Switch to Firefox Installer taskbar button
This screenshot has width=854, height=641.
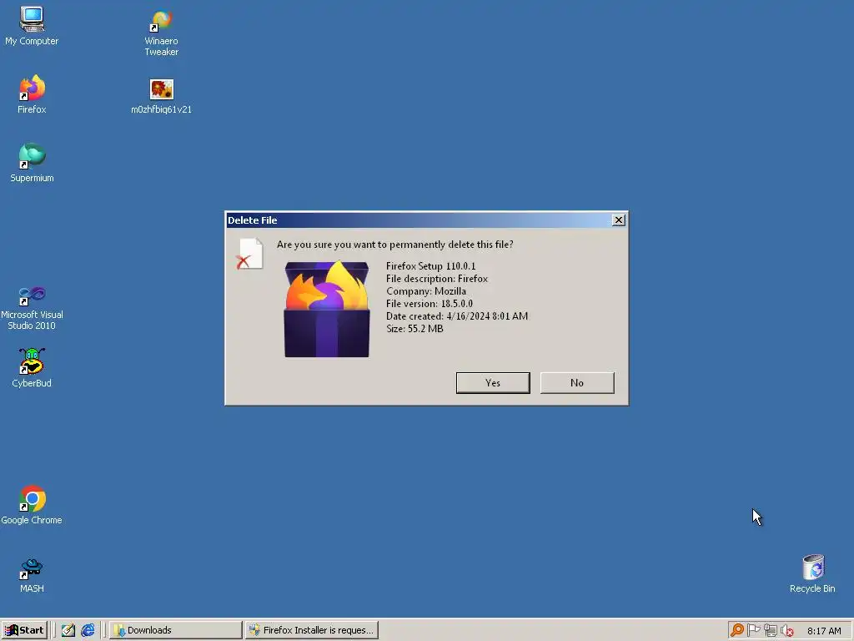(x=312, y=630)
